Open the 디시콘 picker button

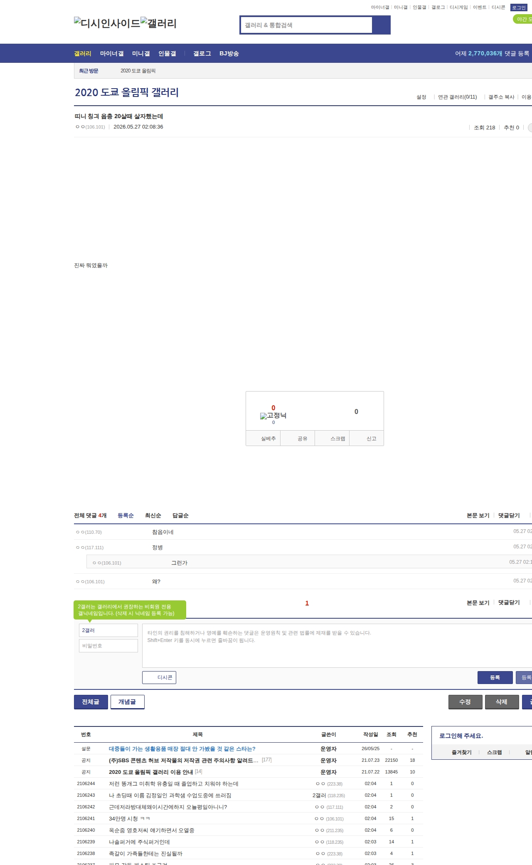[159, 677]
